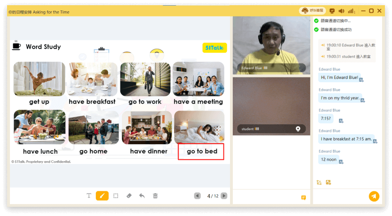The height and width of the screenshot is (216, 392).
Task: Click the chat message input field
Action: [340, 196]
